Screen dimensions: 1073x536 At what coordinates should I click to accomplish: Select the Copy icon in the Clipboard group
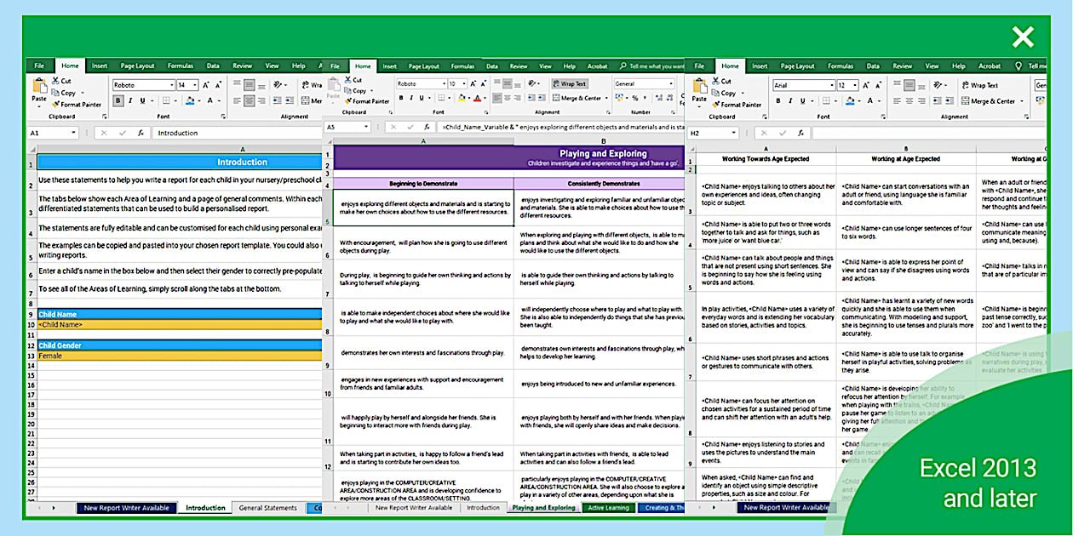click(x=55, y=93)
